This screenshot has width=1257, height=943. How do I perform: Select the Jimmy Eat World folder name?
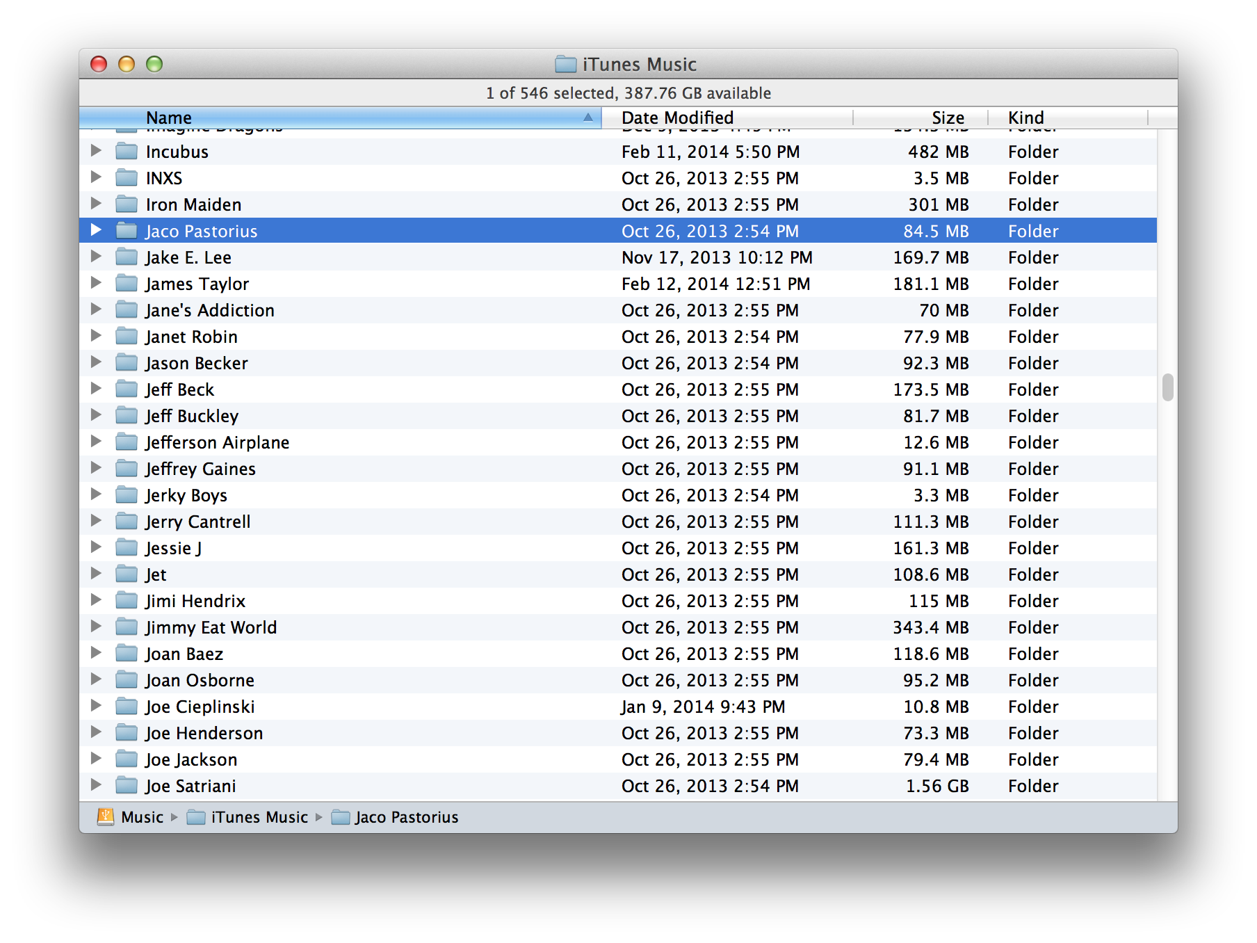[211, 627]
